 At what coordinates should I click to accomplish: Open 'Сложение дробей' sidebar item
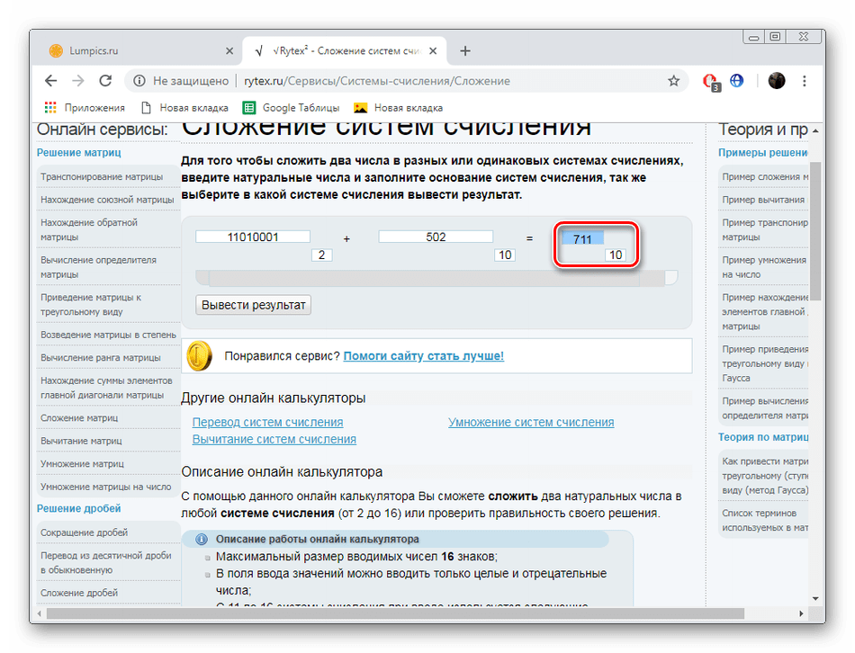tap(79, 593)
